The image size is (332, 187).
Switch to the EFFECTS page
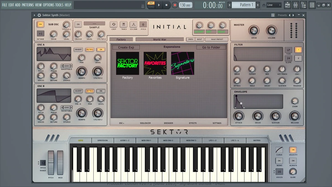click(193, 123)
